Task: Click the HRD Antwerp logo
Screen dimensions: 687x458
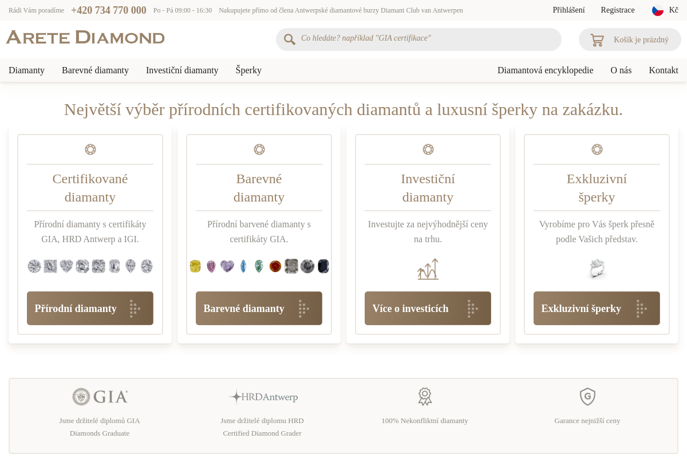Action: (263, 397)
